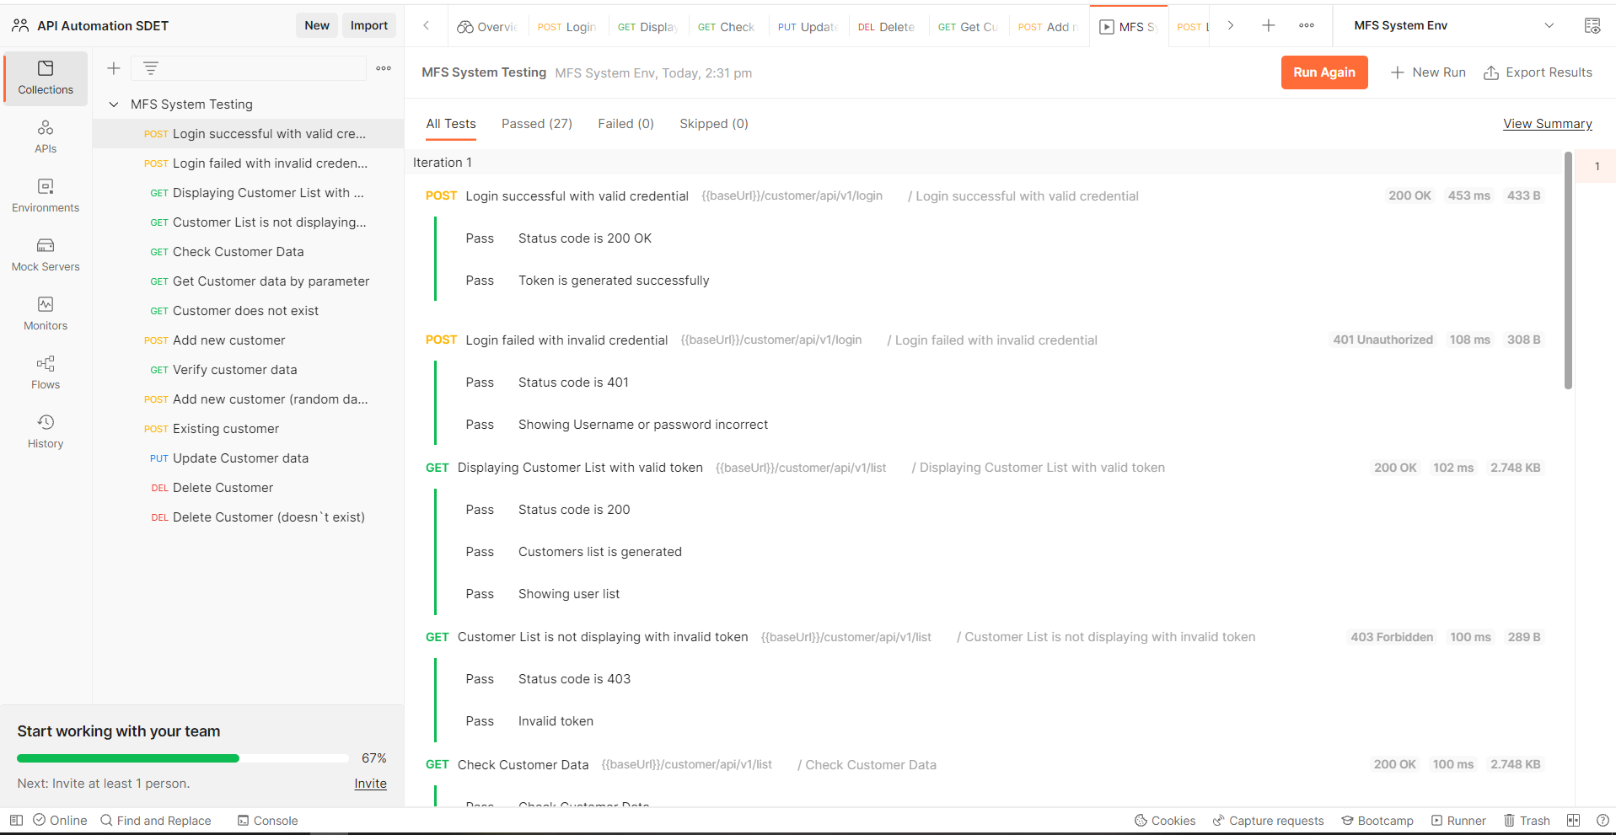Image resolution: width=1616 pixels, height=835 pixels.
Task: Open the Trash from the status bar
Action: pyautogui.click(x=1526, y=820)
